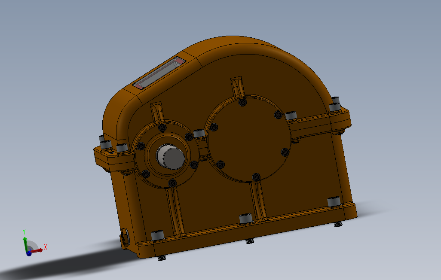This screenshot has height=280, width=441.
Task: Select the threaded stud under right foot
Action: pos(338,224)
